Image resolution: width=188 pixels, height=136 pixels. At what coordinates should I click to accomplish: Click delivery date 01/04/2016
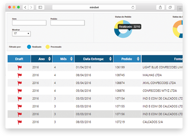(84, 67)
